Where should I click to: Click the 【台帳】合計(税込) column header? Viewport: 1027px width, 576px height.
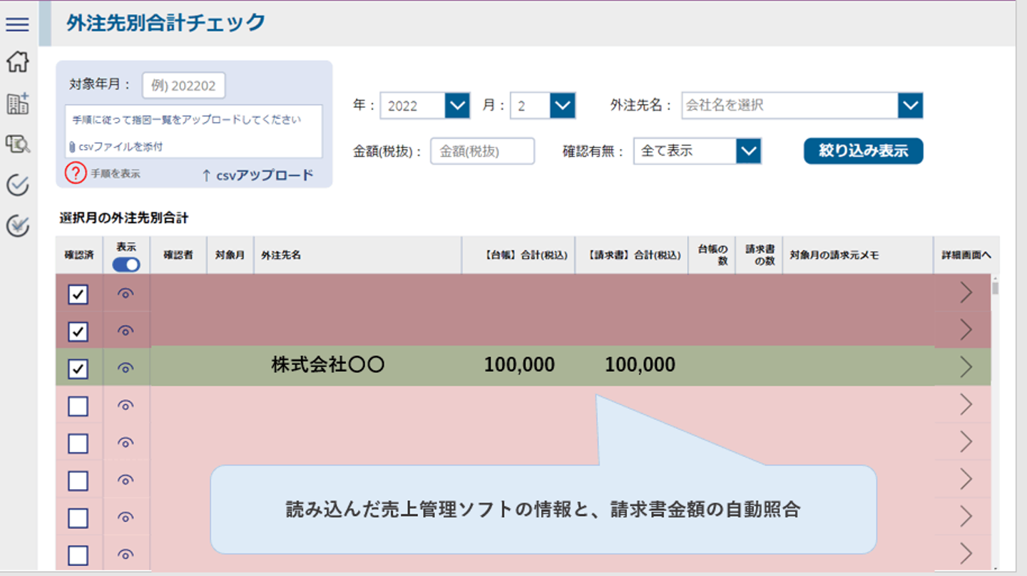point(518,255)
